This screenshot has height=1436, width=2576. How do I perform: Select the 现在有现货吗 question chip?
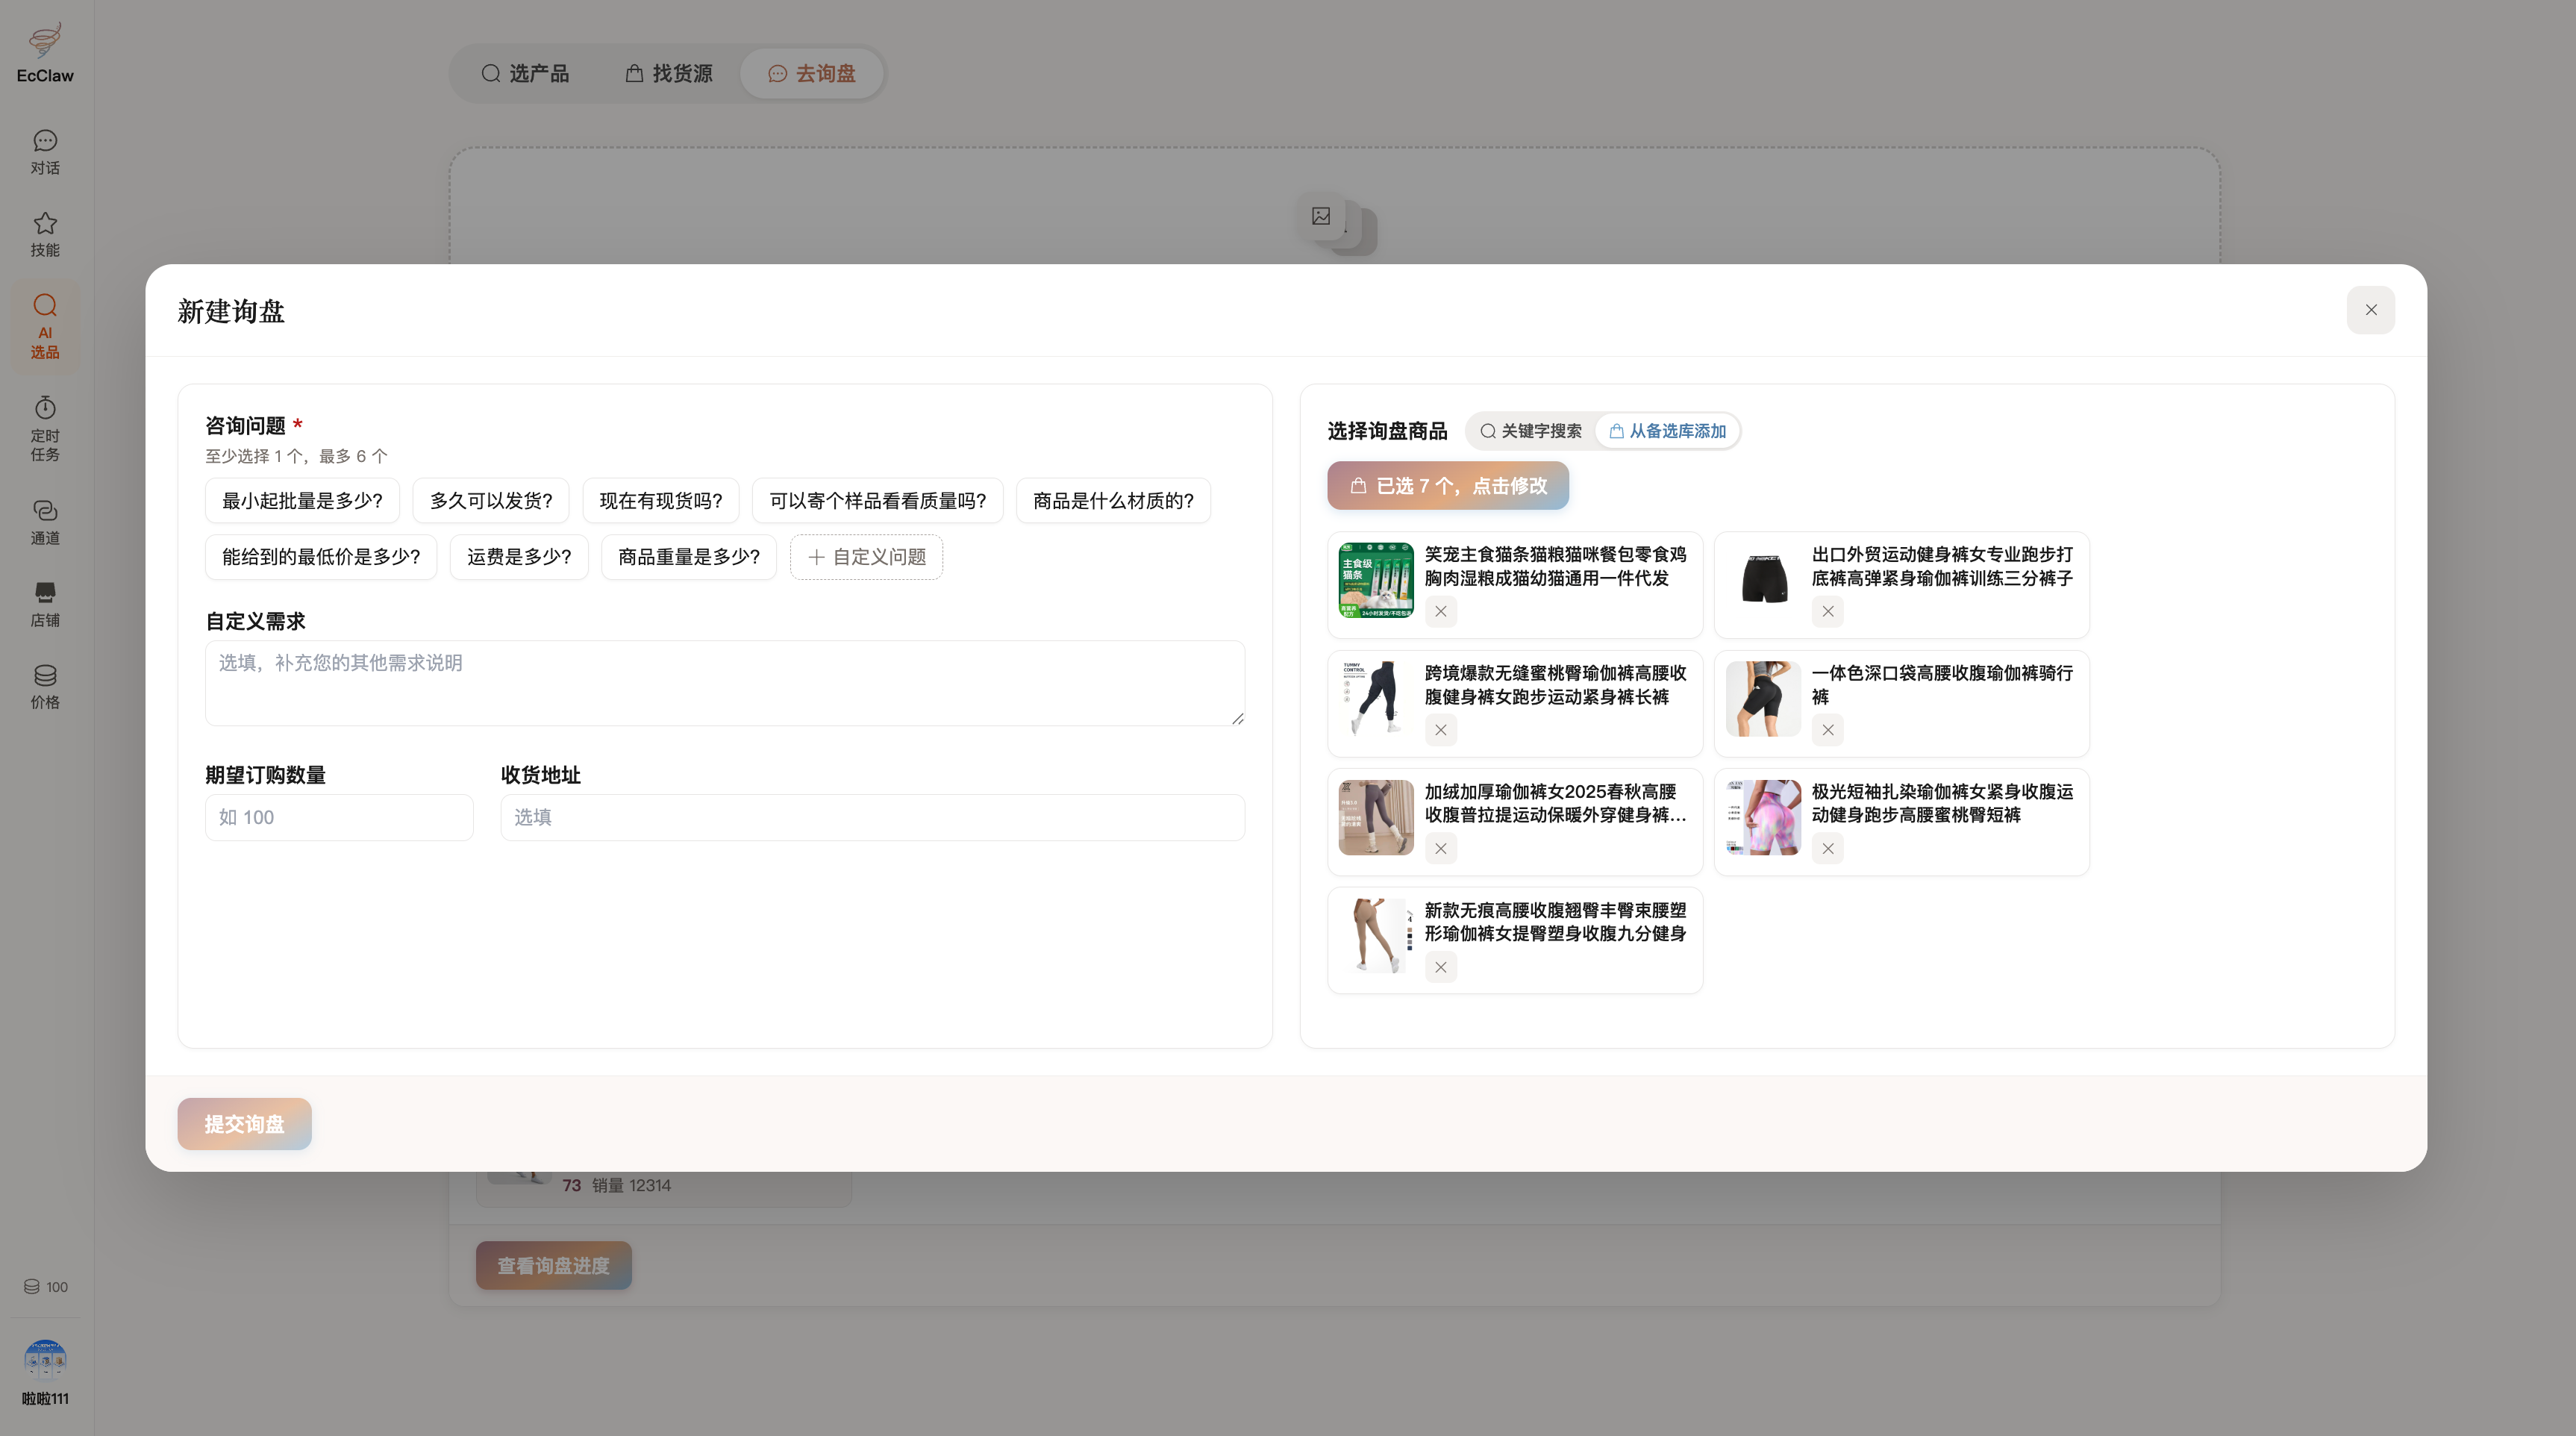[660, 500]
